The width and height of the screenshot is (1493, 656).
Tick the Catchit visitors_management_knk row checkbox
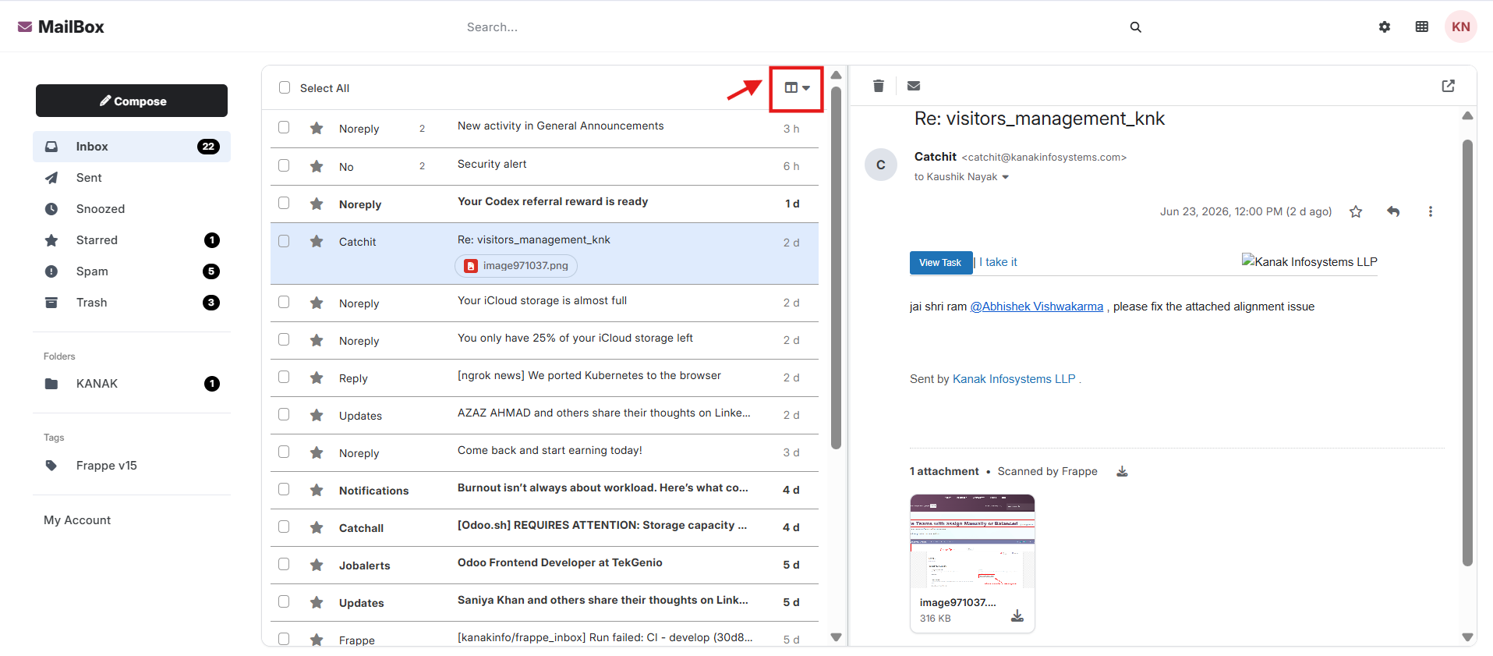pos(284,241)
